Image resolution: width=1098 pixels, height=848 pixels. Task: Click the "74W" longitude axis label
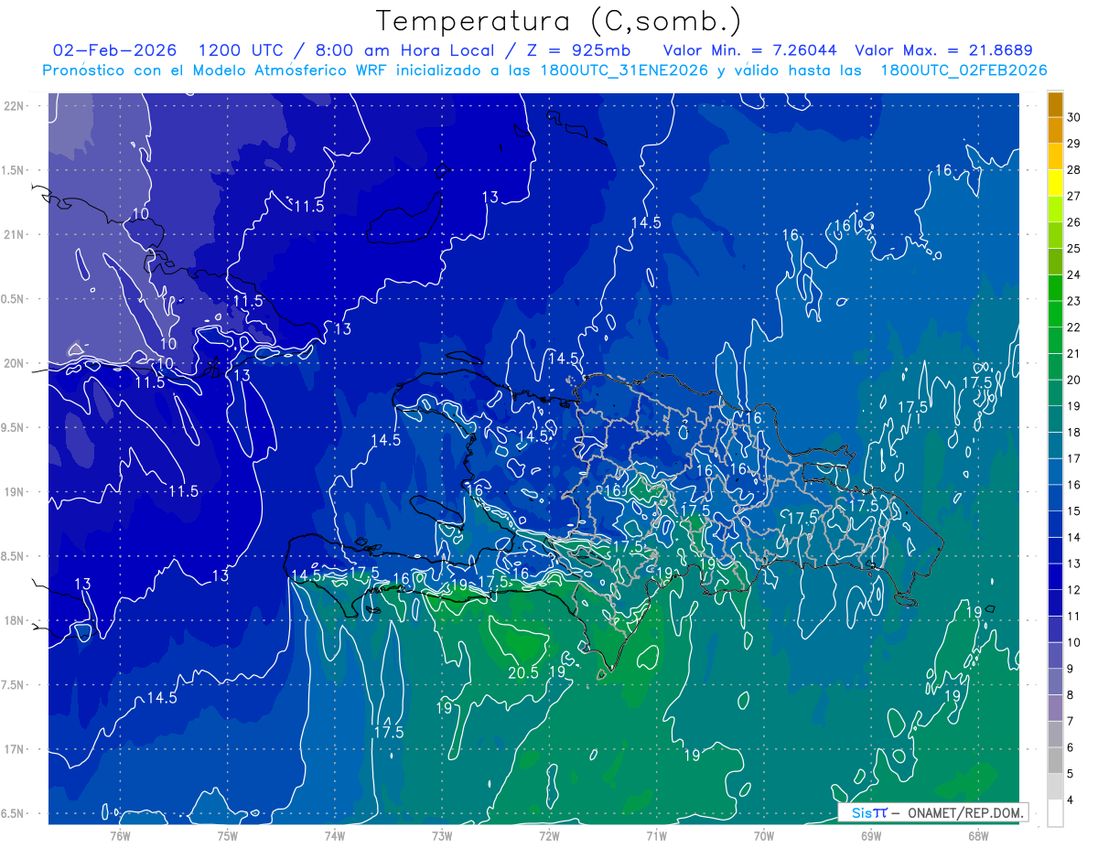334,835
